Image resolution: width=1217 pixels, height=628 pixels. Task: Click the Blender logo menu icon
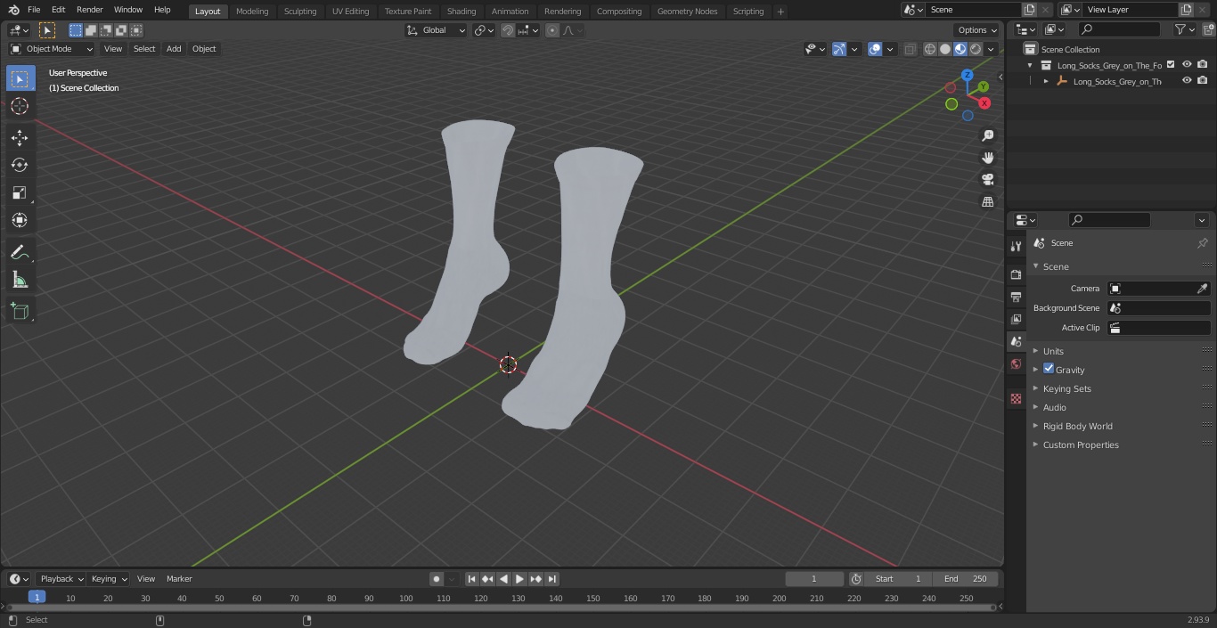point(12,10)
